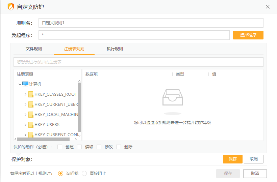Image resolution: width=277 pixels, height=182 pixels.
Task: Click the HKEY_CURRENT_CONFIG folder icon
Action: 31,135
